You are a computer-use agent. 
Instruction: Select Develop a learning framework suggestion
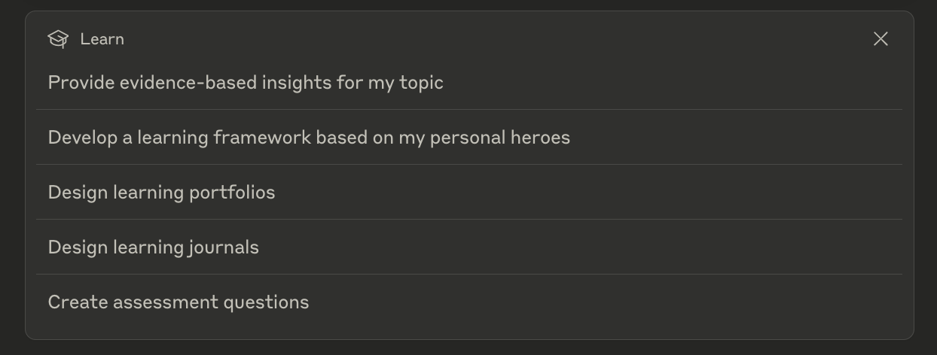click(x=468, y=138)
